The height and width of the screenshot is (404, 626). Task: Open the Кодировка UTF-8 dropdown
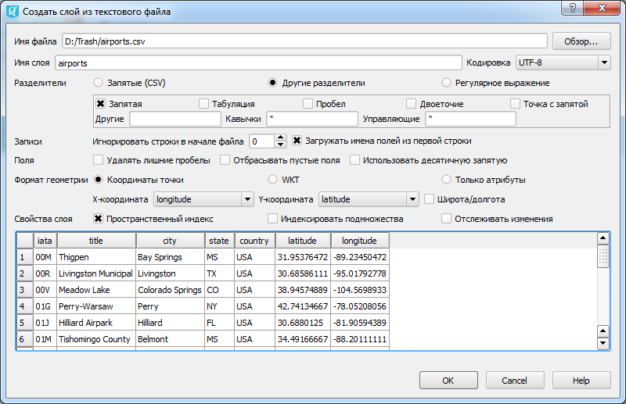tap(563, 63)
